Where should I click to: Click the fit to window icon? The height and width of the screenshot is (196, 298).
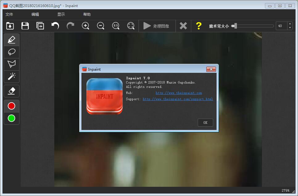click(x=131, y=26)
